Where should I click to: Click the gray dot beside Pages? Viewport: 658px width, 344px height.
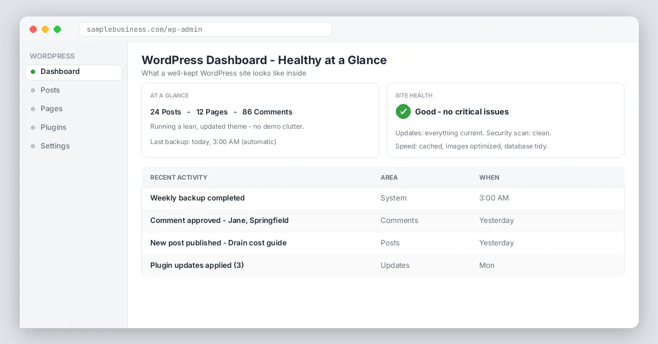click(x=33, y=109)
